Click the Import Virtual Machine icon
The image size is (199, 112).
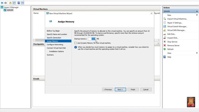click(164, 19)
